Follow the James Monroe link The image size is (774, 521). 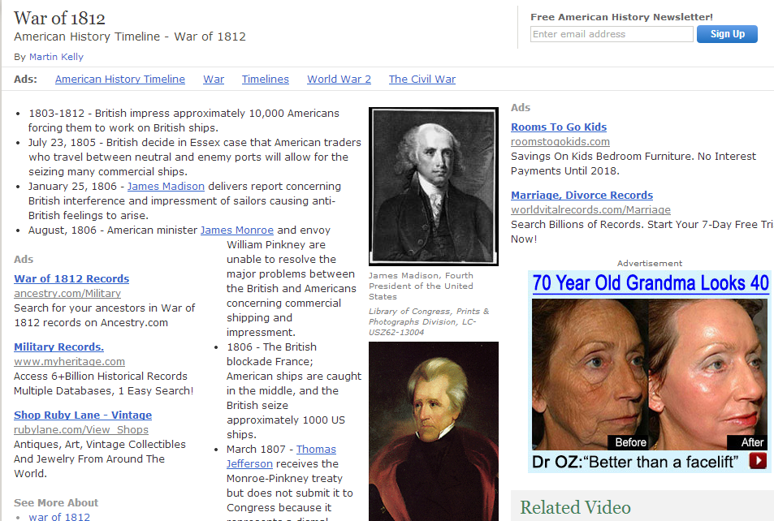(237, 230)
